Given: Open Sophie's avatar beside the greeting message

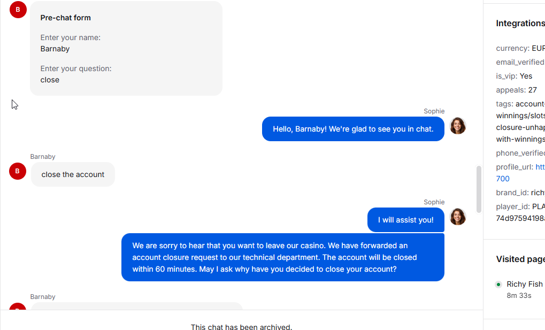Looking at the screenshot, I should (458, 126).
